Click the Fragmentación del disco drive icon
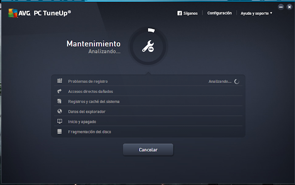Image resolution: width=295 pixels, height=185 pixels. [59, 132]
